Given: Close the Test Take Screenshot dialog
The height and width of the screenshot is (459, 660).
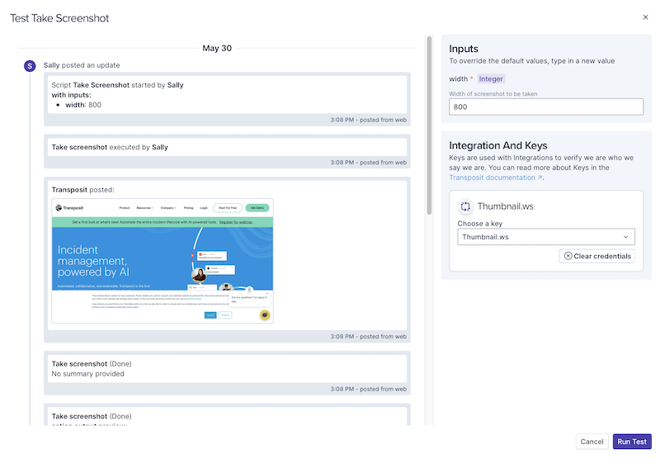Looking at the screenshot, I should [x=645, y=17].
